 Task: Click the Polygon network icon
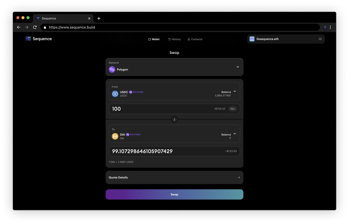point(112,69)
